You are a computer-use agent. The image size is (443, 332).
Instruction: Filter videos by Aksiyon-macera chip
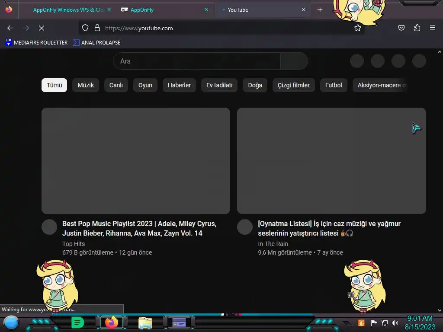(380, 85)
